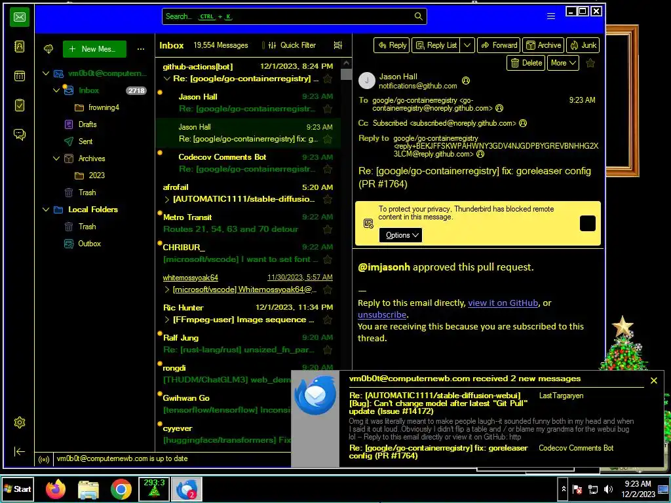
Task: Open Reply List dropdown arrow
Action: (x=467, y=45)
